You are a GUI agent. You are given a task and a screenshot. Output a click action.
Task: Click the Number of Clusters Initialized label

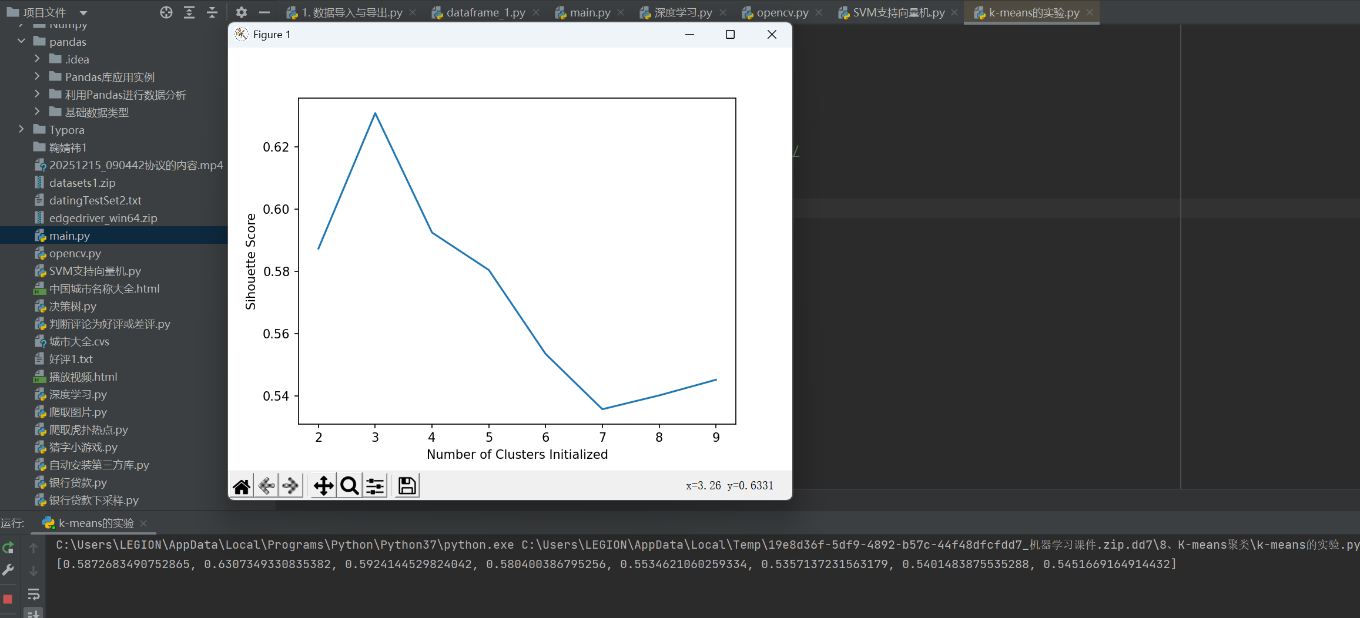click(517, 454)
